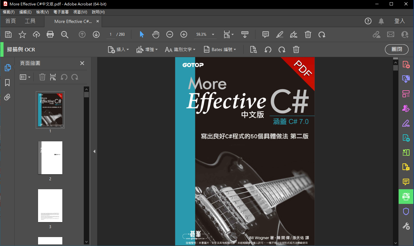Select the page 2 thumbnail

tap(50, 158)
